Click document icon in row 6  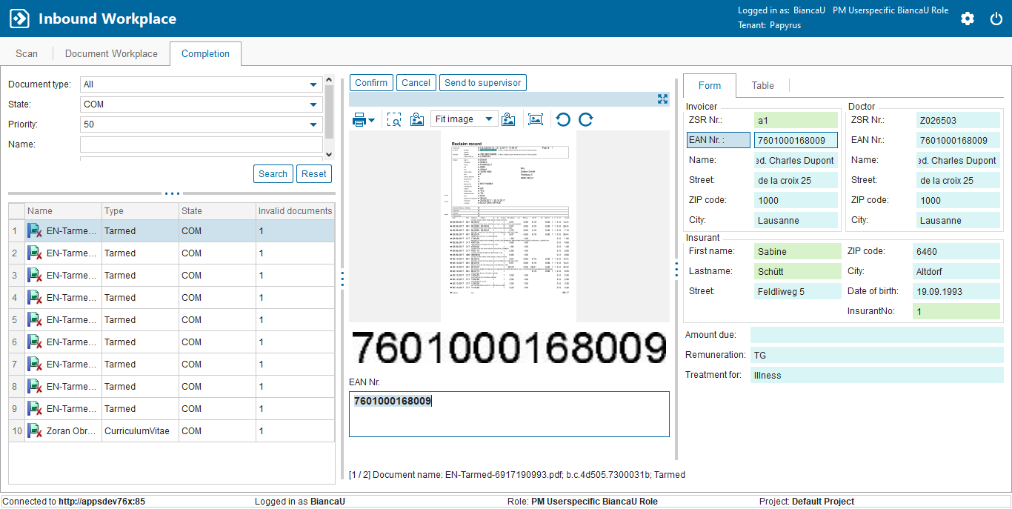coord(35,342)
